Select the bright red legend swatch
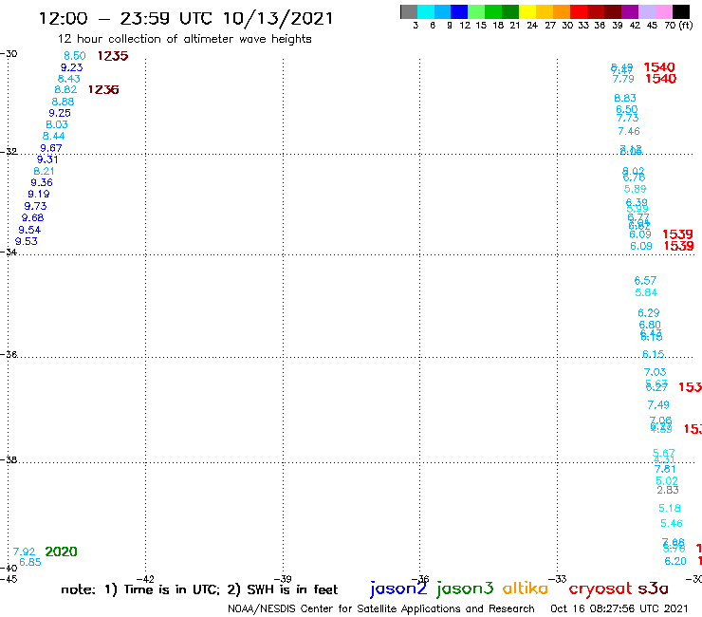This screenshot has width=702, height=617. [579, 11]
